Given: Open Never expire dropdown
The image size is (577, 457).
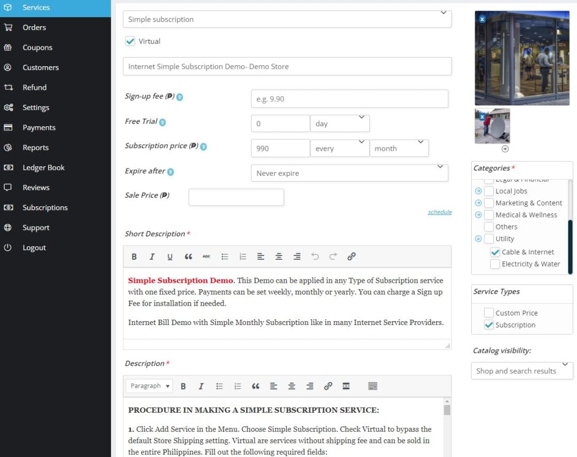Looking at the screenshot, I should (349, 173).
